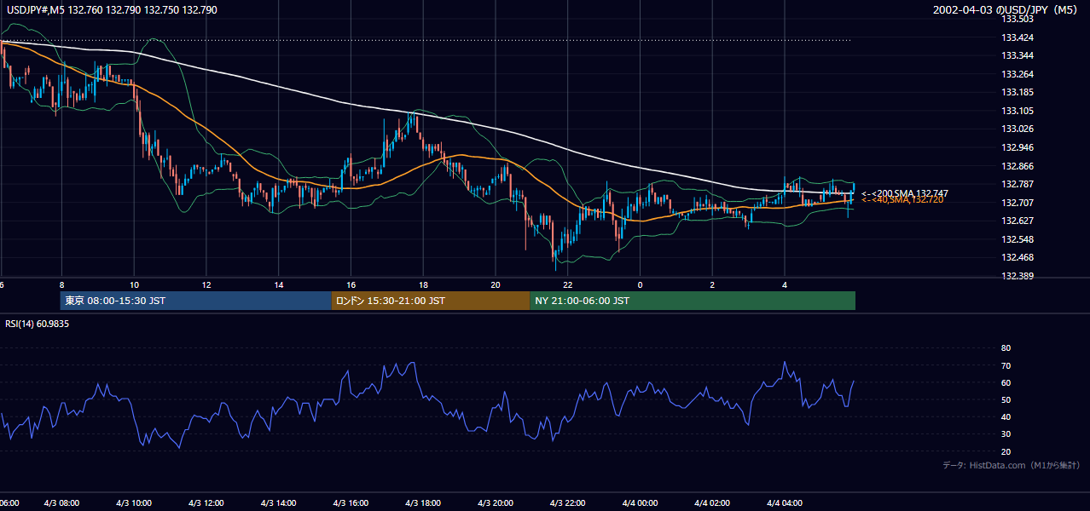Click the 4/3 12:00 time label
The height and width of the screenshot is (511, 1090).
pos(207,503)
